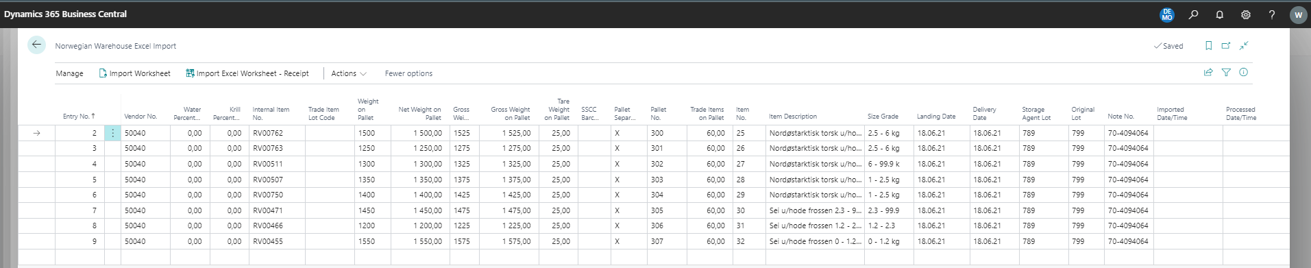Screen dimensions: 1311x268
Task: Collapse the page using diagonal arrows icon
Action: click(x=1244, y=46)
